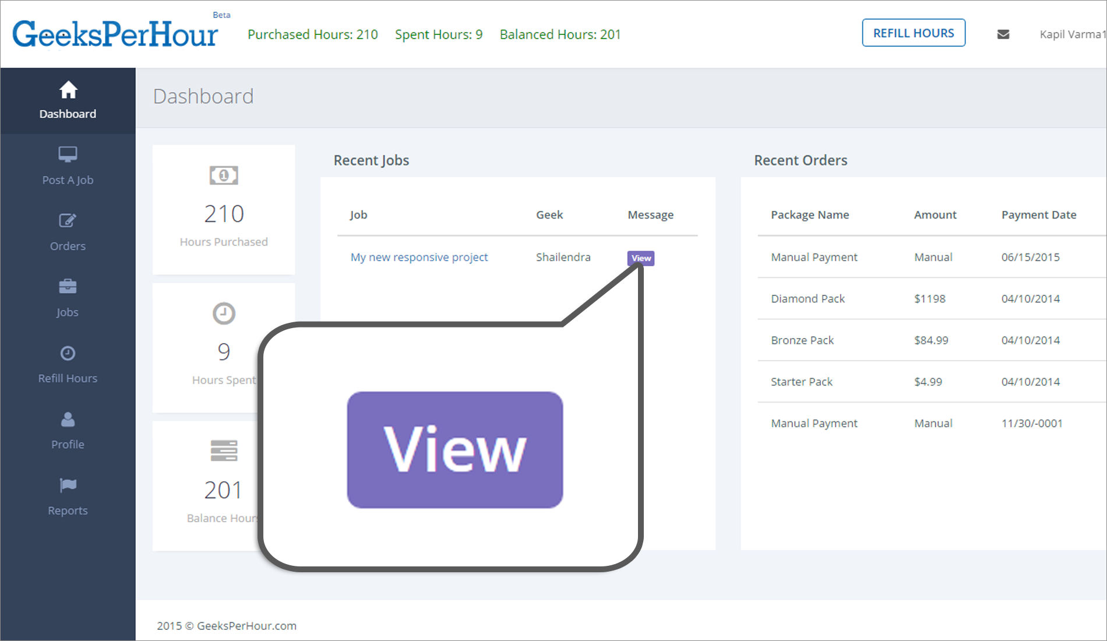Click the Package Name column header
The image size is (1107, 641).
(x=810, y=215)
